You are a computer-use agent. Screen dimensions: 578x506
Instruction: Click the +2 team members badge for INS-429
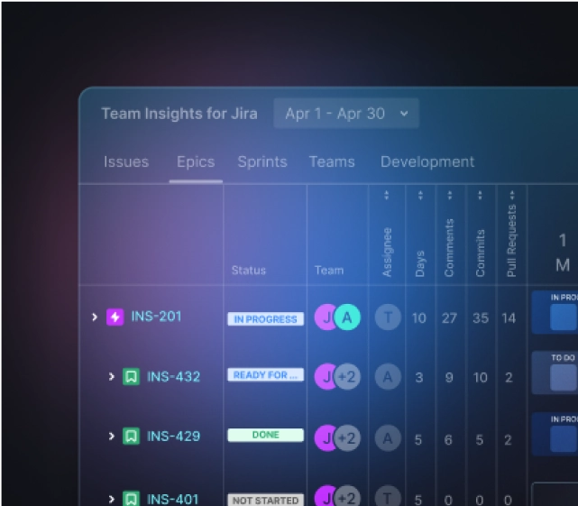[347, 438]
